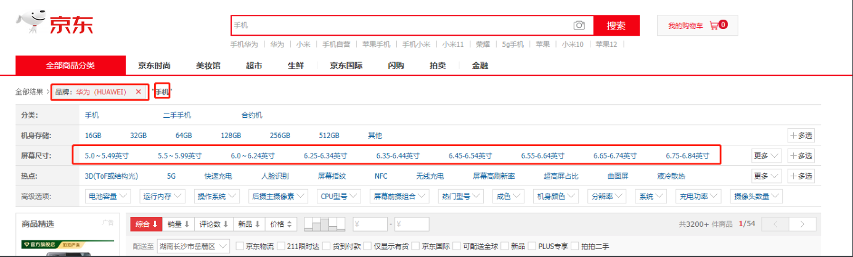Filter storage by 256GB

280,136
